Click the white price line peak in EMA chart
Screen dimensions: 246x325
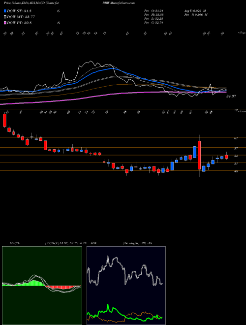[91, 62]
